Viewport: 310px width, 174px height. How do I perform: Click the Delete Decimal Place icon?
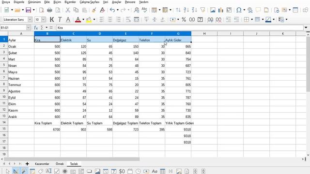(218, 19)
